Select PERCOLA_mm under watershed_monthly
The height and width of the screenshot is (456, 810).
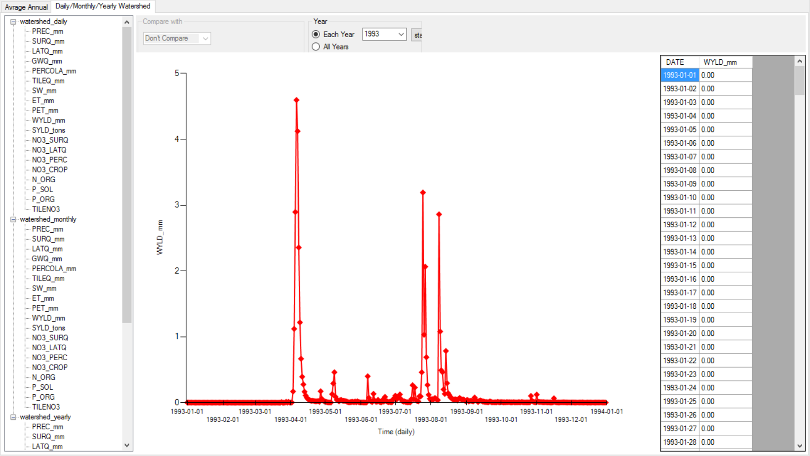[54, 269]
